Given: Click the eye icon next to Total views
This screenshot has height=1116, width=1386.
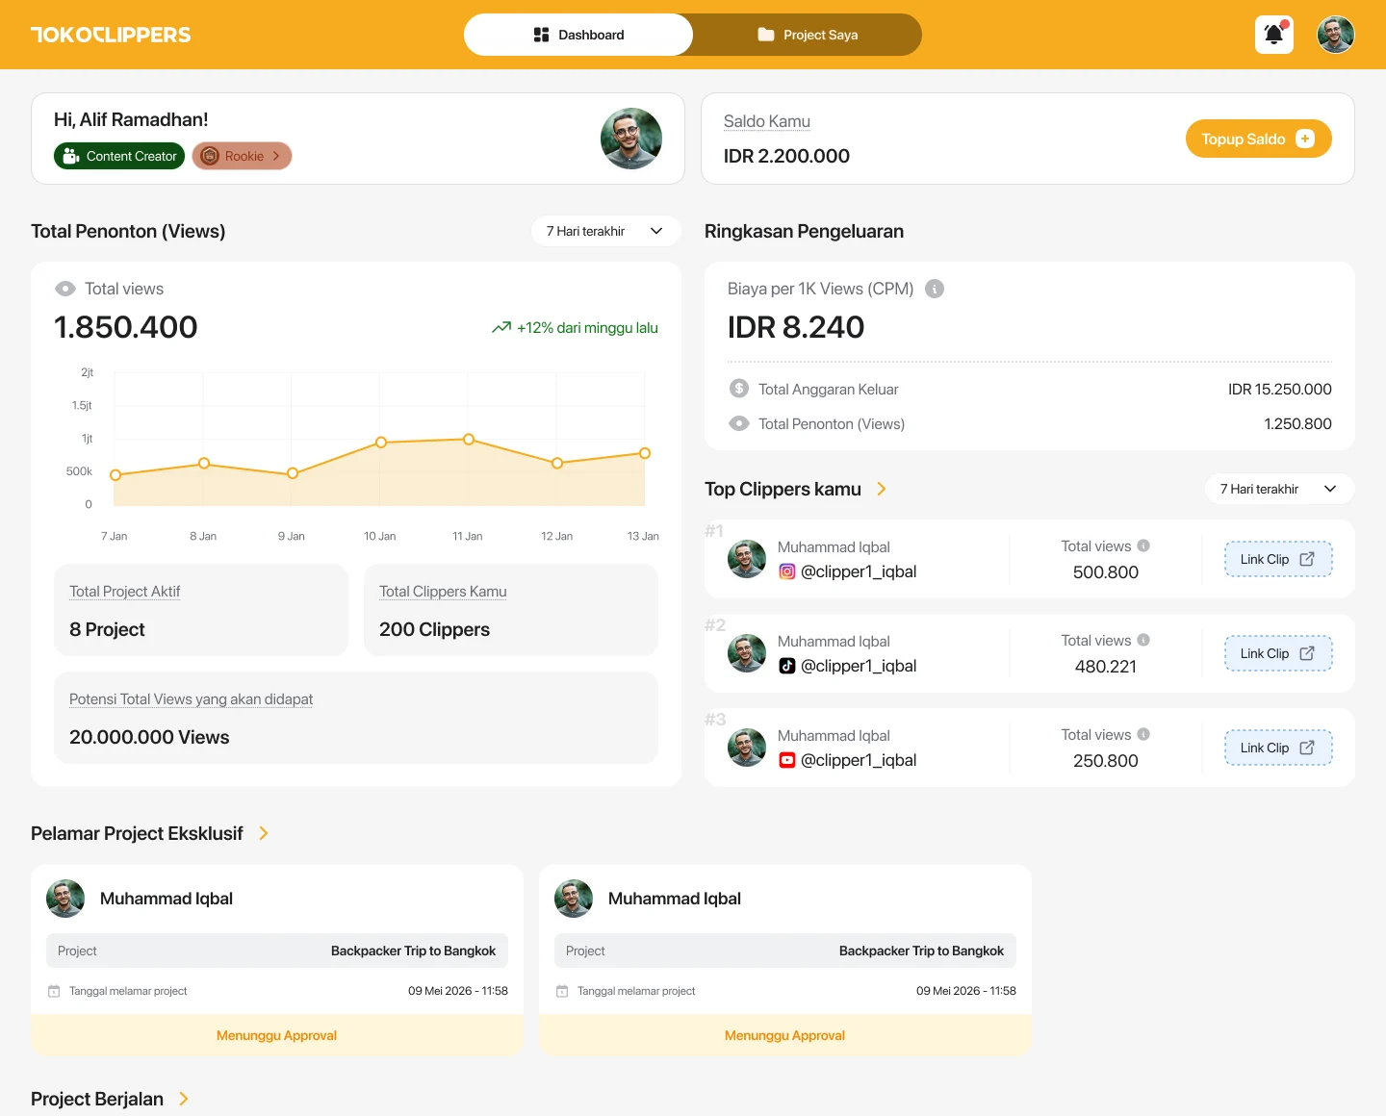Looking at the screenshot, I should (65, 289).
